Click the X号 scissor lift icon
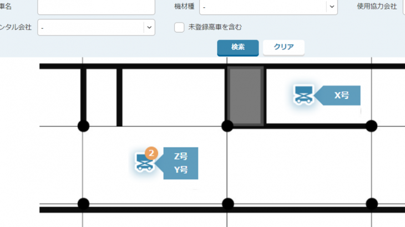 (x=303, y=95)
